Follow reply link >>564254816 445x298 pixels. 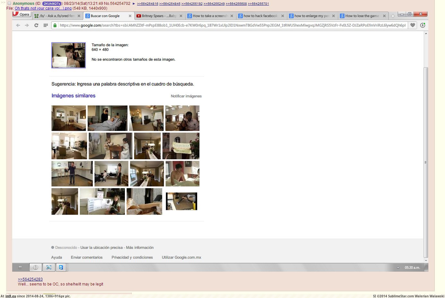[148, 4]
